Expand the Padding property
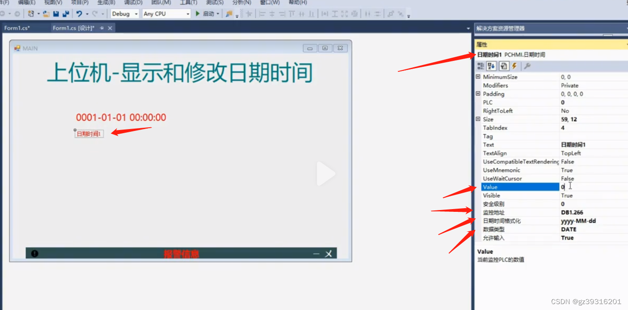This screenshot has width=628, height=310. [x=478, y=94]
